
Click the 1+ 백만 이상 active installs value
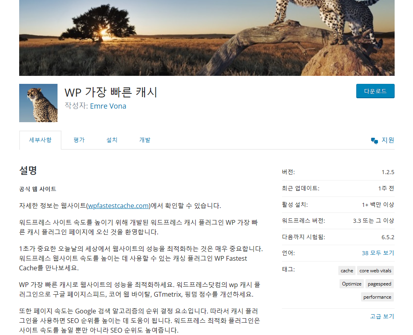pos(378,205)
